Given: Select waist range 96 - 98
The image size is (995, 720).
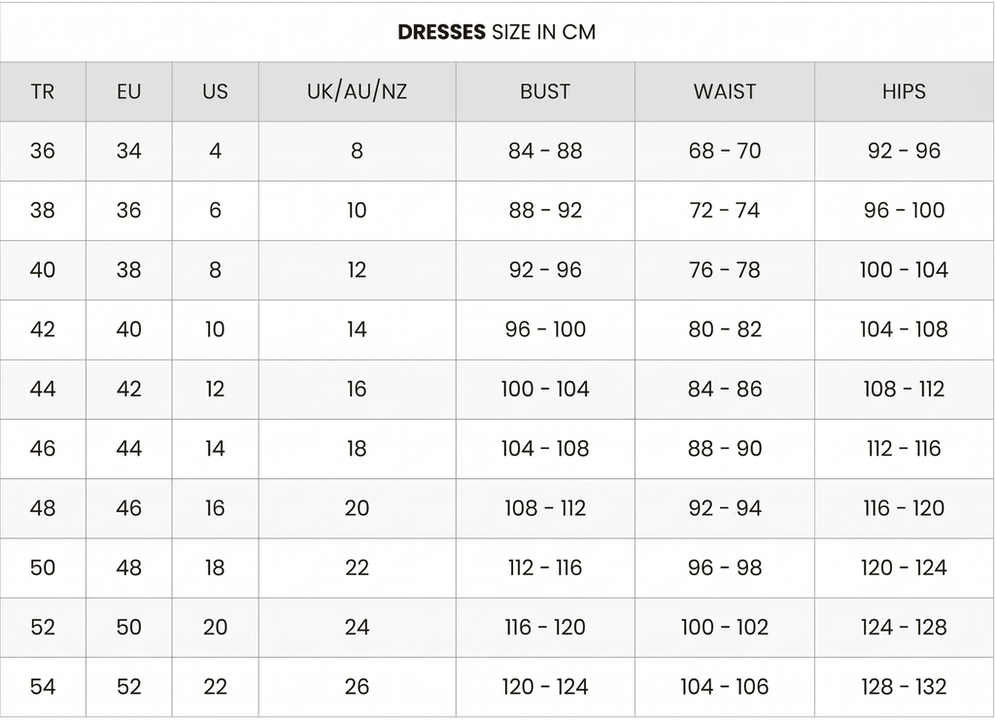Looking at the screenshot, I should point(725,568).
